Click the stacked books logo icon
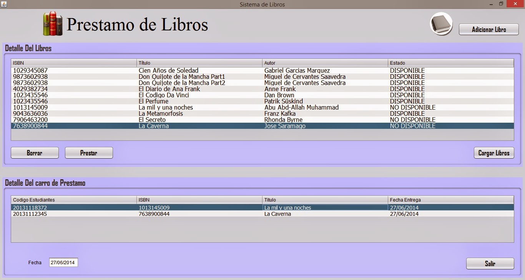 coord(53,24)
